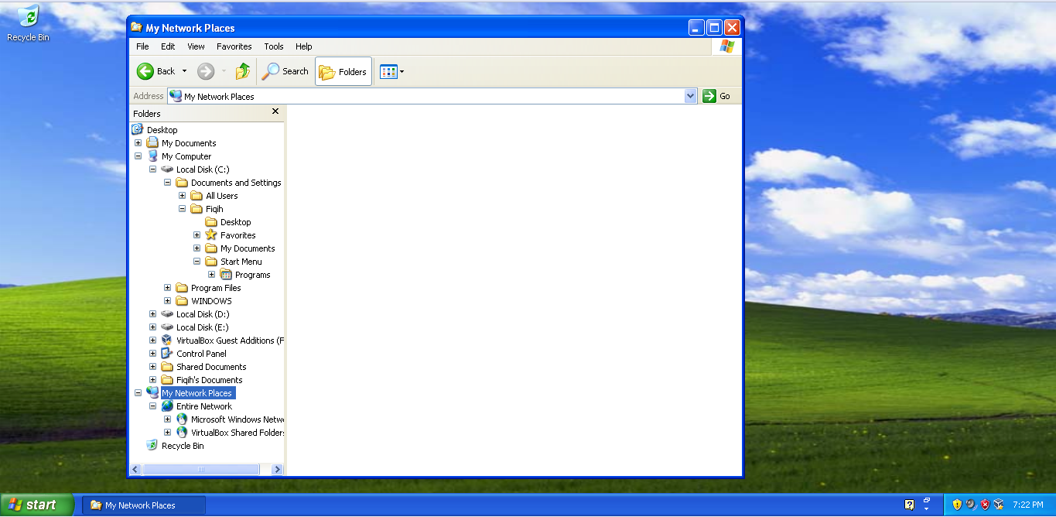Click the green Go button

point(716,96)
